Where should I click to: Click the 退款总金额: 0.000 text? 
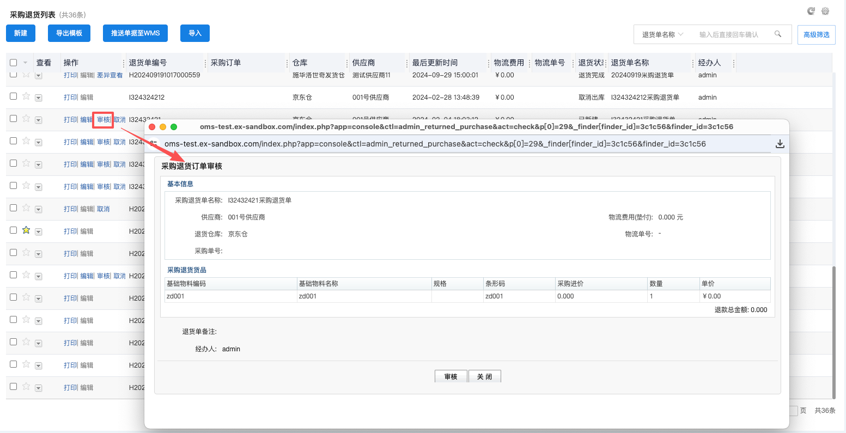741,310
